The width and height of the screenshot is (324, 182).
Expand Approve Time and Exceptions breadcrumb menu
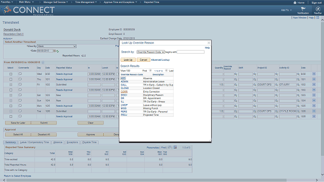coord(120,2)
